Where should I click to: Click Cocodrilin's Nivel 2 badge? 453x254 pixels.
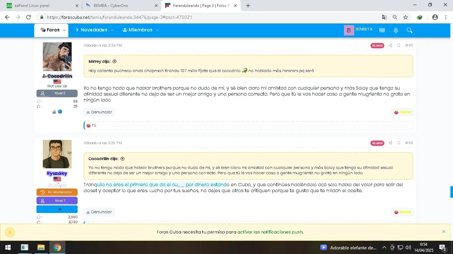click(x=57, y=93)
